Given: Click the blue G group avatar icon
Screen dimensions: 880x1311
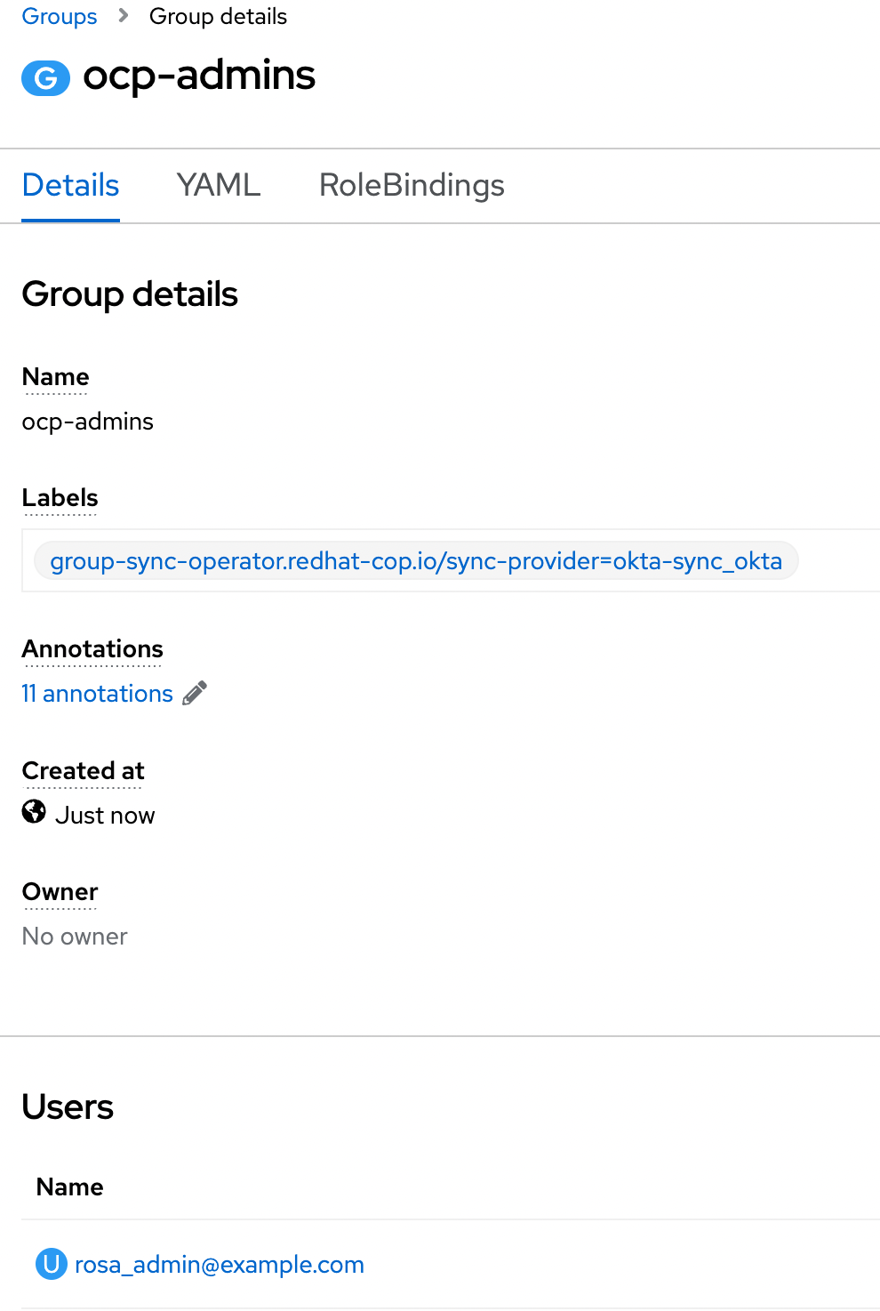Looking at the screenshot, I should [x=45, y=77].
